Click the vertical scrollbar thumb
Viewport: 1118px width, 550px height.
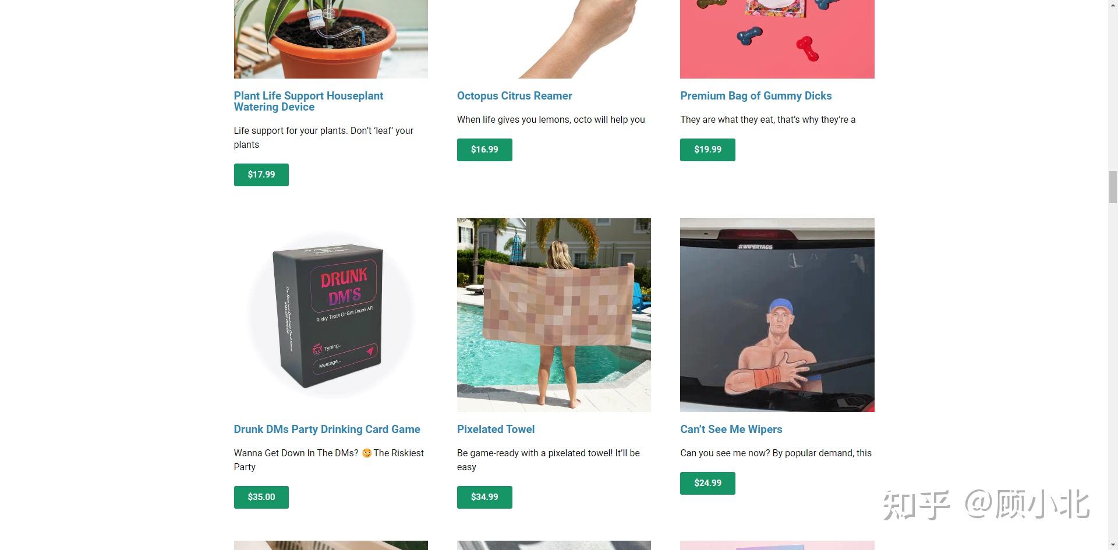1113,187
